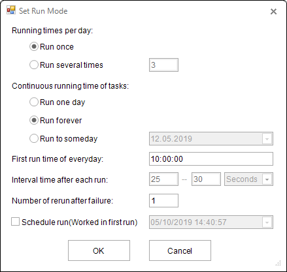Click the Cancel button

tap(180, 250)
